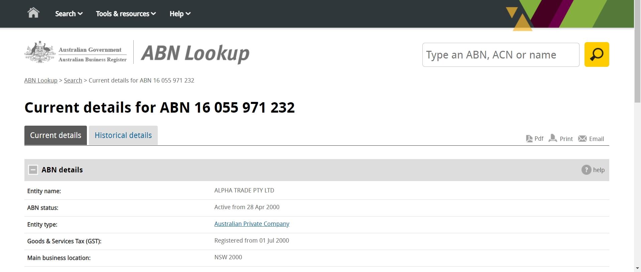Open the Search dropdown menu
Image resolution: width=641 pixels, height=272 pixels.
(69, 14)
